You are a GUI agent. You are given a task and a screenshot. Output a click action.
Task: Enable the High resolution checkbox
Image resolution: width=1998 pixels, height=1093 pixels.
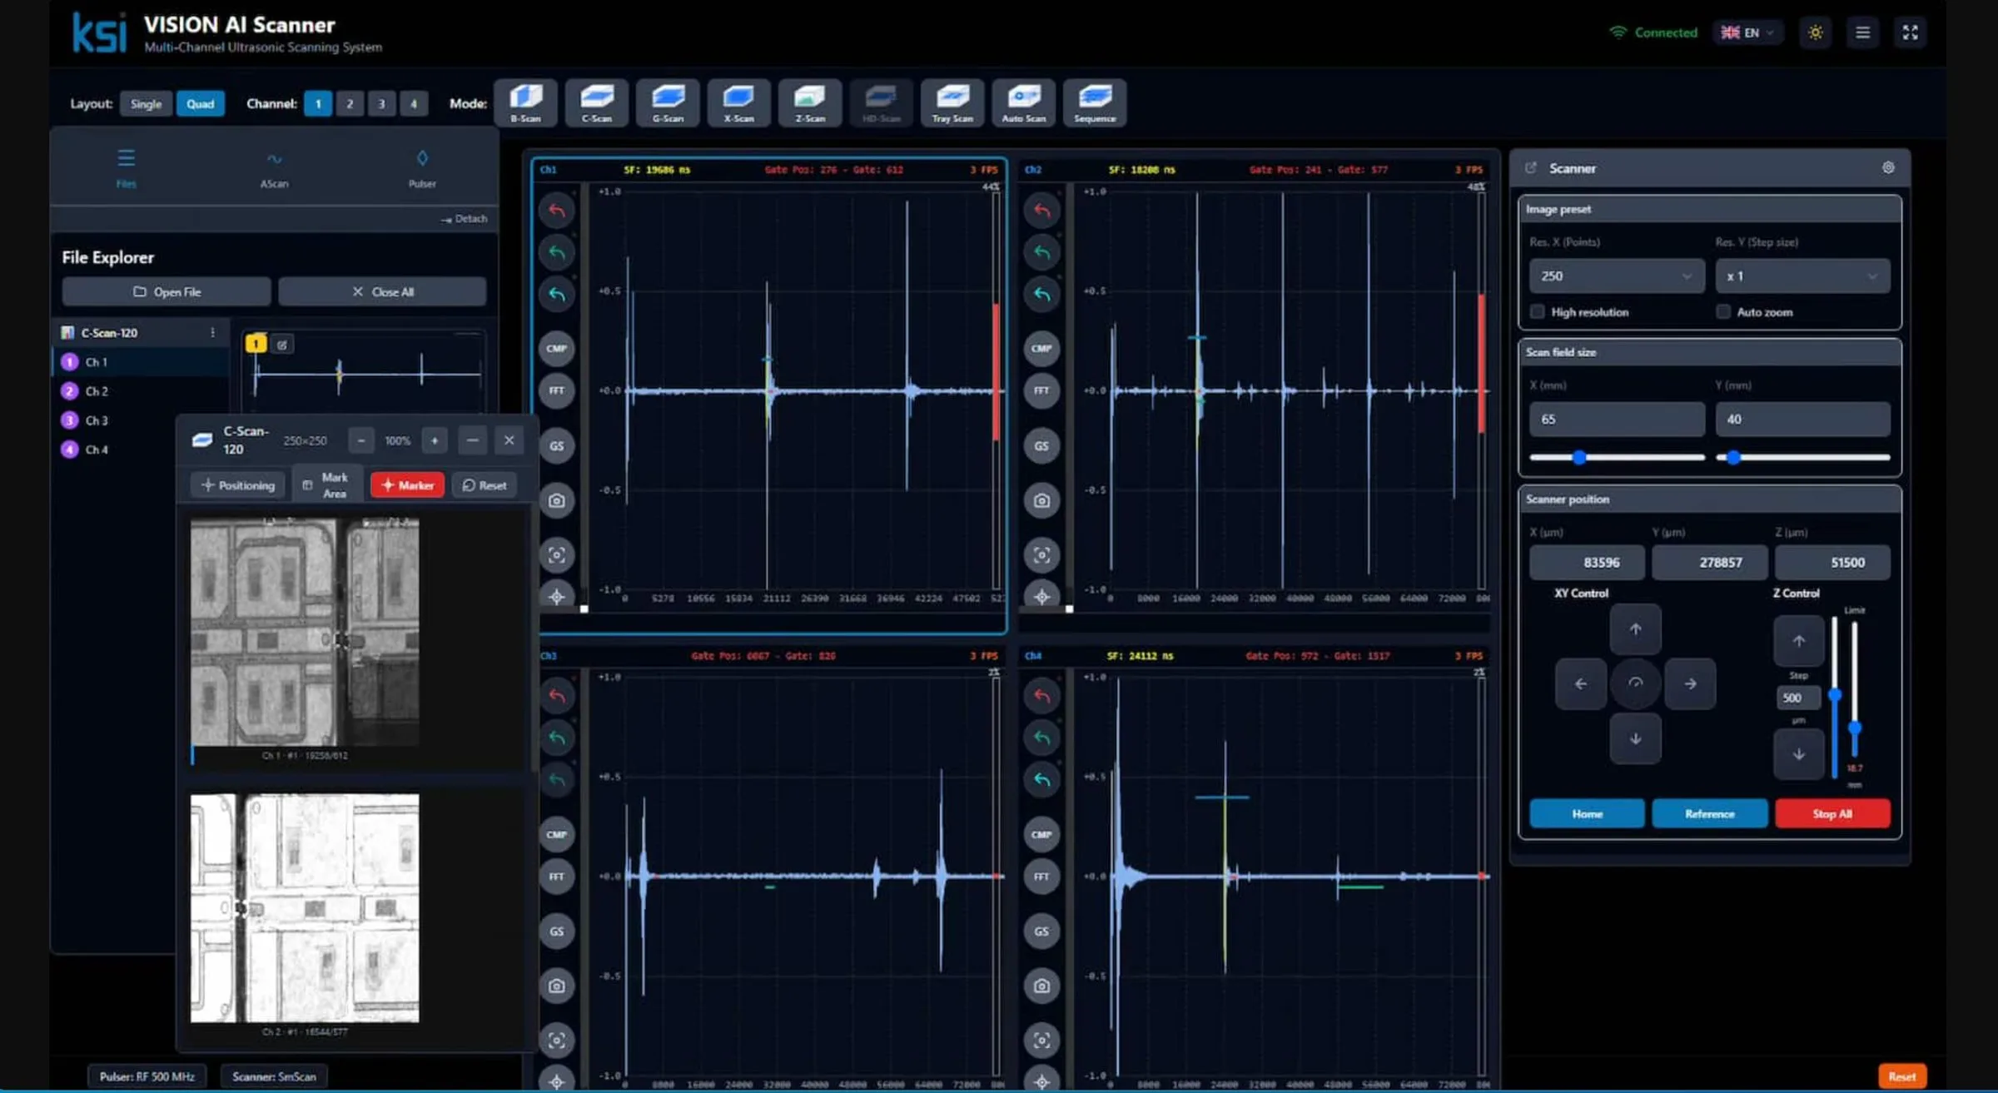coord(1538,311)
